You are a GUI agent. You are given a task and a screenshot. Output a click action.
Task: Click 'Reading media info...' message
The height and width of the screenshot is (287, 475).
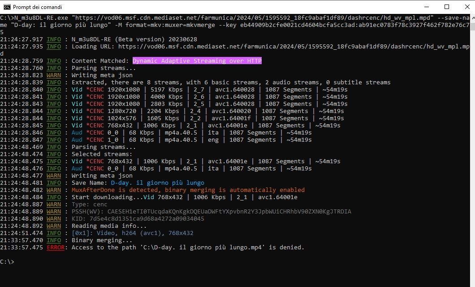click(x=109, y=226)
